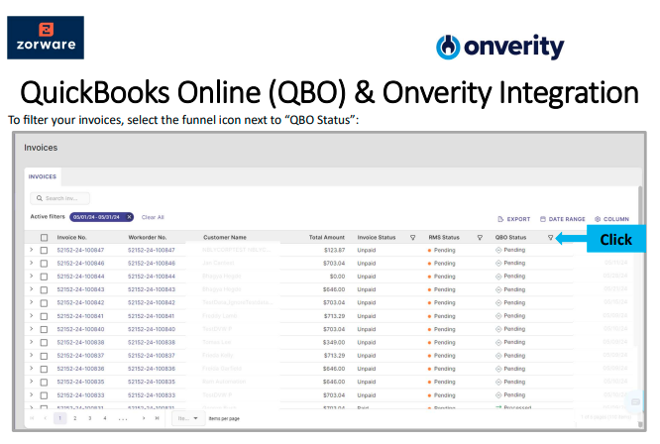Click the next page arrow
The width and height of the screenshot is (660, 444).
[x=144, y=419]
